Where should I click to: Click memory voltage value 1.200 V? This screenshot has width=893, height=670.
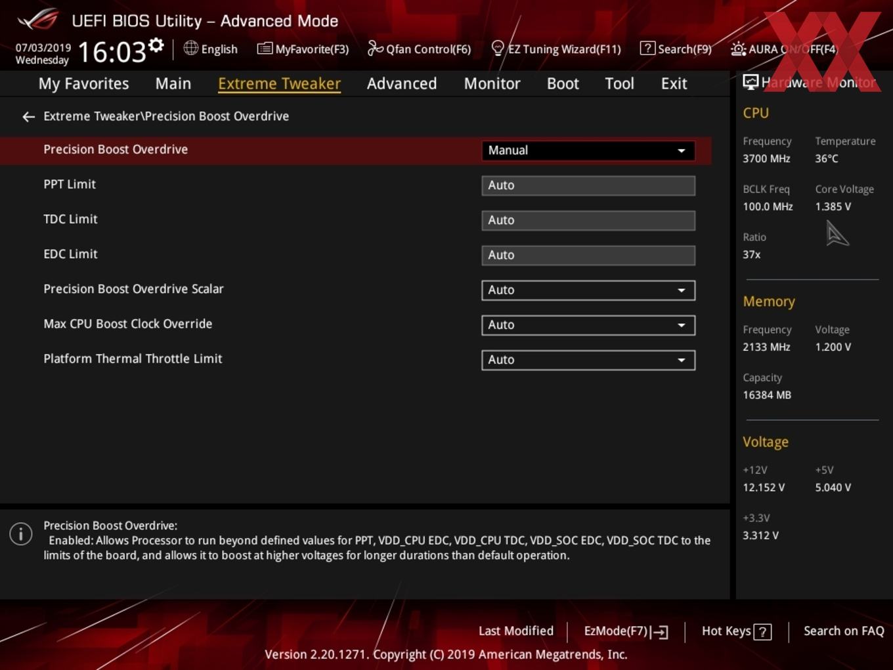coord(833,347)
